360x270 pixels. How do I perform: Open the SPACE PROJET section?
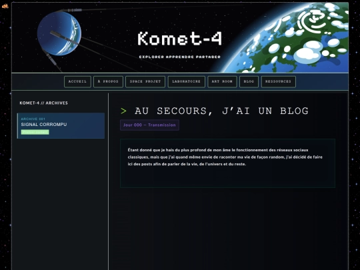(145, 82)
